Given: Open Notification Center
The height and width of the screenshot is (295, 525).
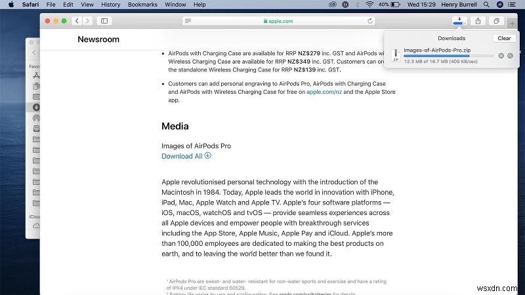Looking at the screenshot, I should [x=512, y=5].
